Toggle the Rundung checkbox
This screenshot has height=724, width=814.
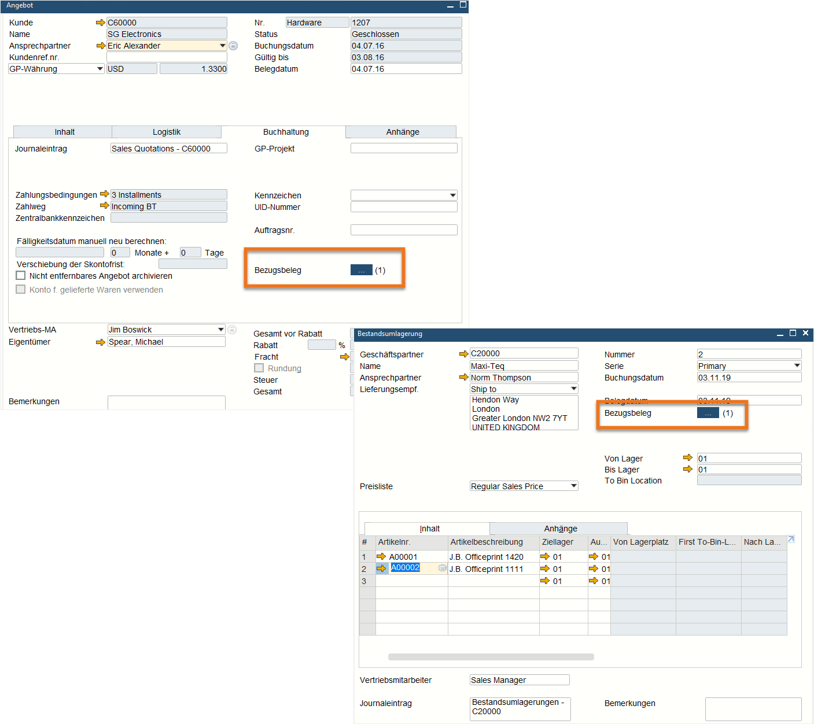[259, 368]
